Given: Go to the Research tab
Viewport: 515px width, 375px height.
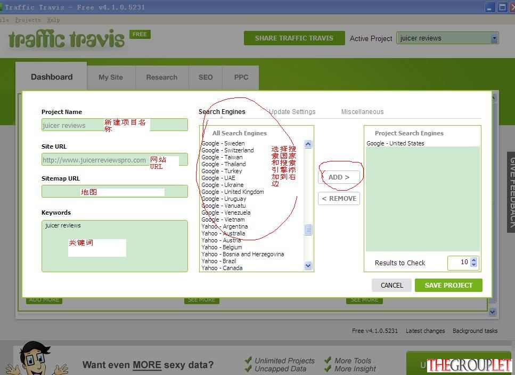Looking at the screenshot, I should click(x=161, y=77).
